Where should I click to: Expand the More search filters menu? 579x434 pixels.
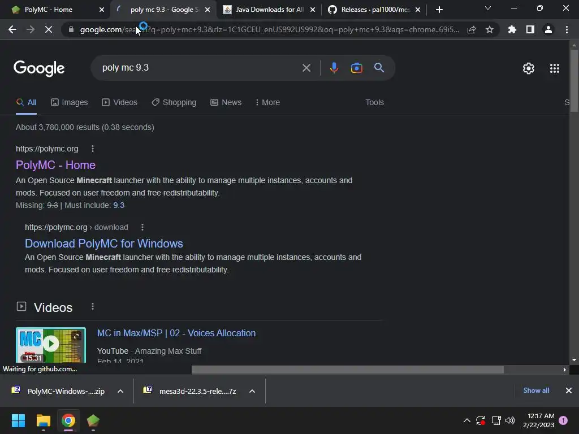(267, 102)
